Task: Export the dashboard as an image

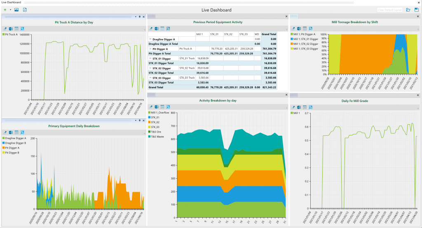Action: click(16, 9)
